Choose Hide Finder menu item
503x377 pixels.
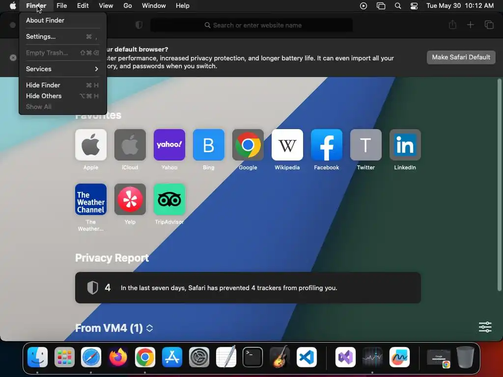pos(62,85)
